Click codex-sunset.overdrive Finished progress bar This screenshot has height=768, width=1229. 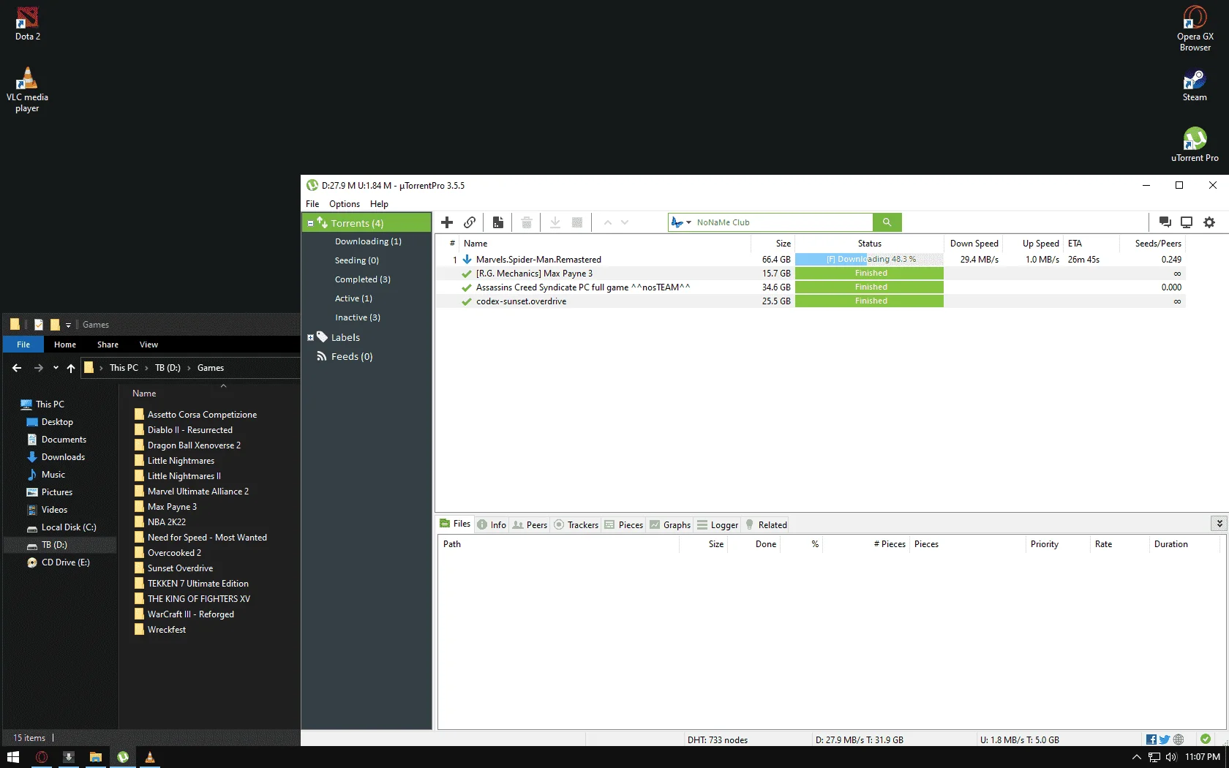[869, 301]
